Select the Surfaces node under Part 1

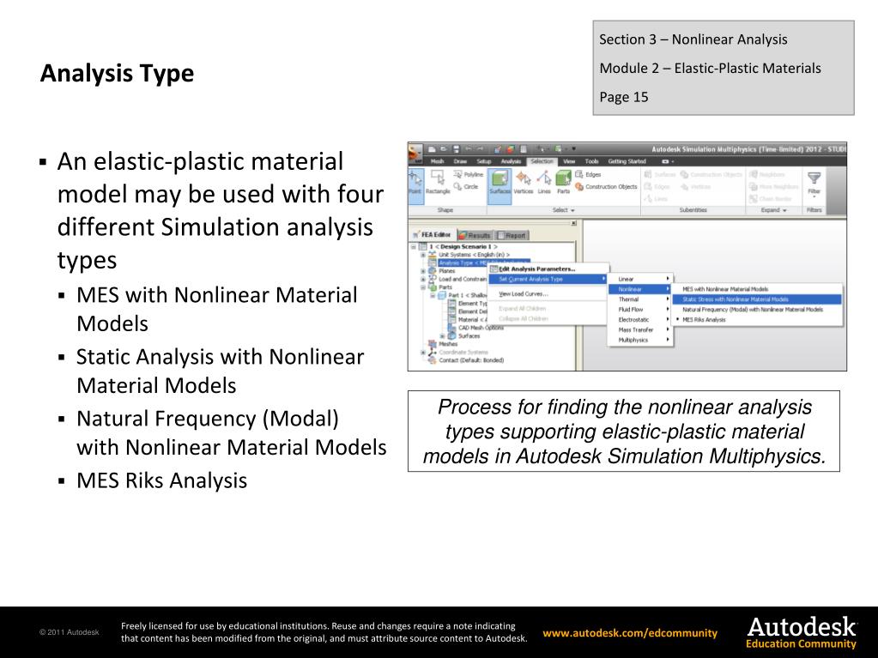pyautogui.click(x=463, y=336)
